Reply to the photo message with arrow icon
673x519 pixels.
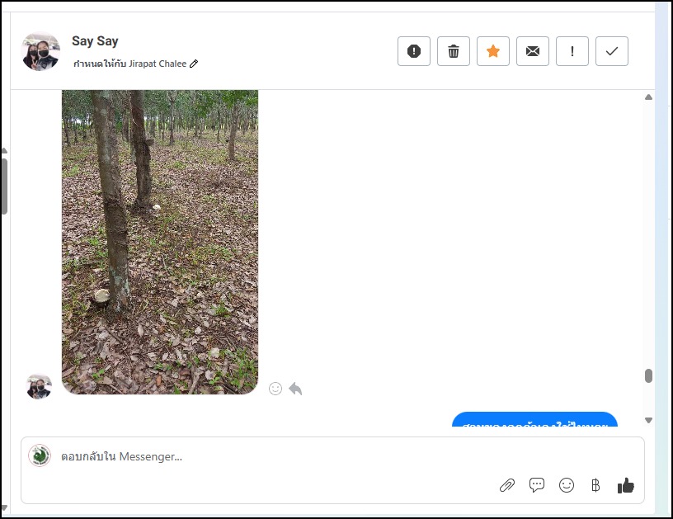[x=295, y=389]
